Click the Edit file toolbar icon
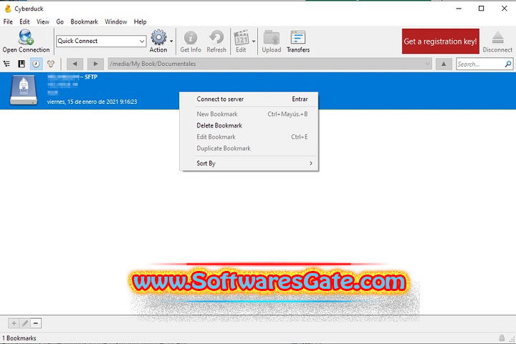This screenshot has height=344, width=516. pyautogui.click(x=242, y=37)
